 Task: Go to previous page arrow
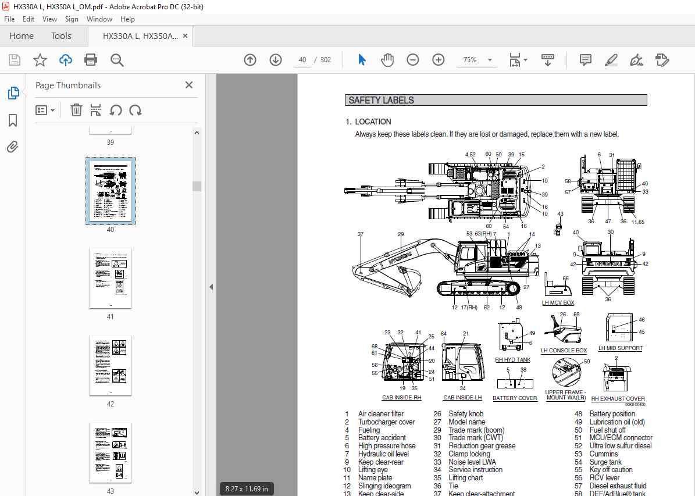tap(250, 60)
